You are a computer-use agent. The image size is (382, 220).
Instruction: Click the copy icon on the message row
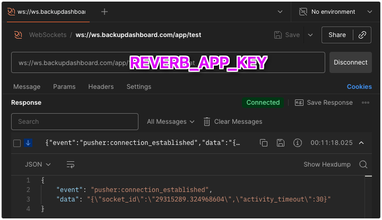coord(264,143)
